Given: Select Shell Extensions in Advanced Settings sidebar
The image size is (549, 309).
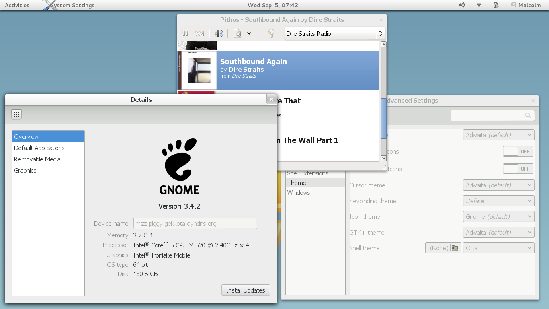Looking at the screenshot, I should coord(315,173).
